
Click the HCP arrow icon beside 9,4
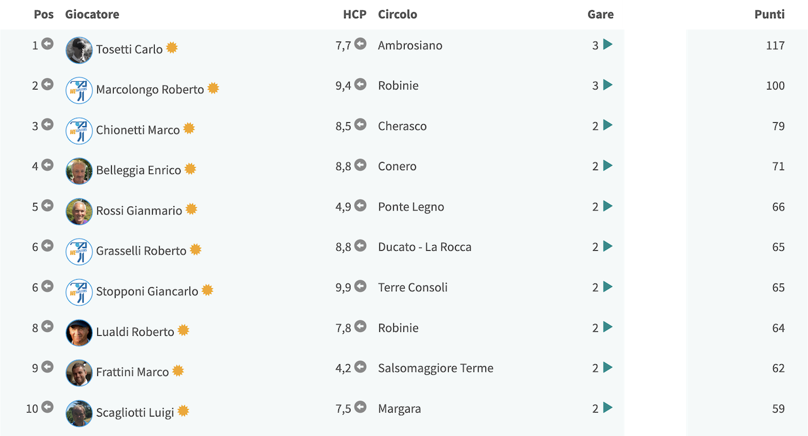tap(360, 84)
